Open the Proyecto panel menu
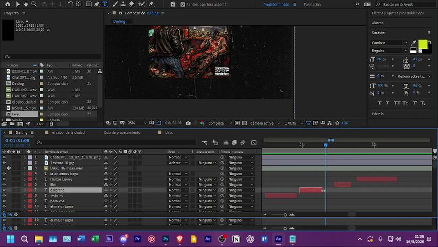This screenshot has height=247, width=438. (x=24, y=13)
